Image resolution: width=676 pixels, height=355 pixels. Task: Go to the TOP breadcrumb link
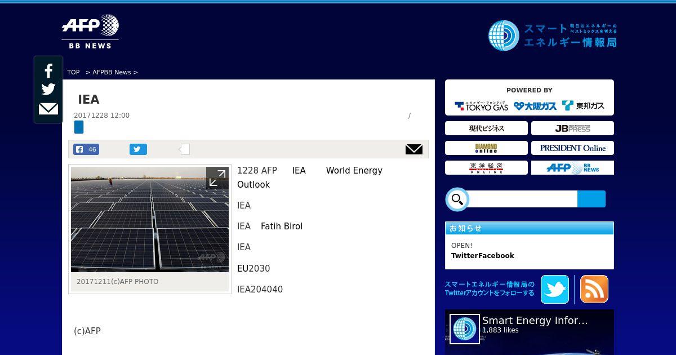point(73,72)
